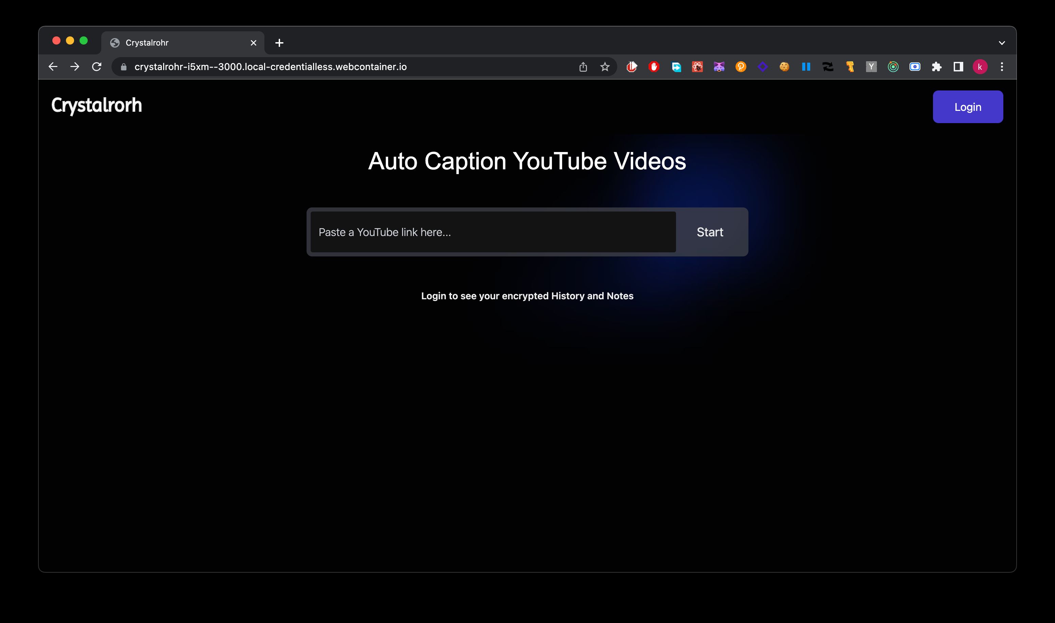Open the React developer tools extension
Image resolution: width=1055 pixels, height=623 pixels.
click(697, 67)
